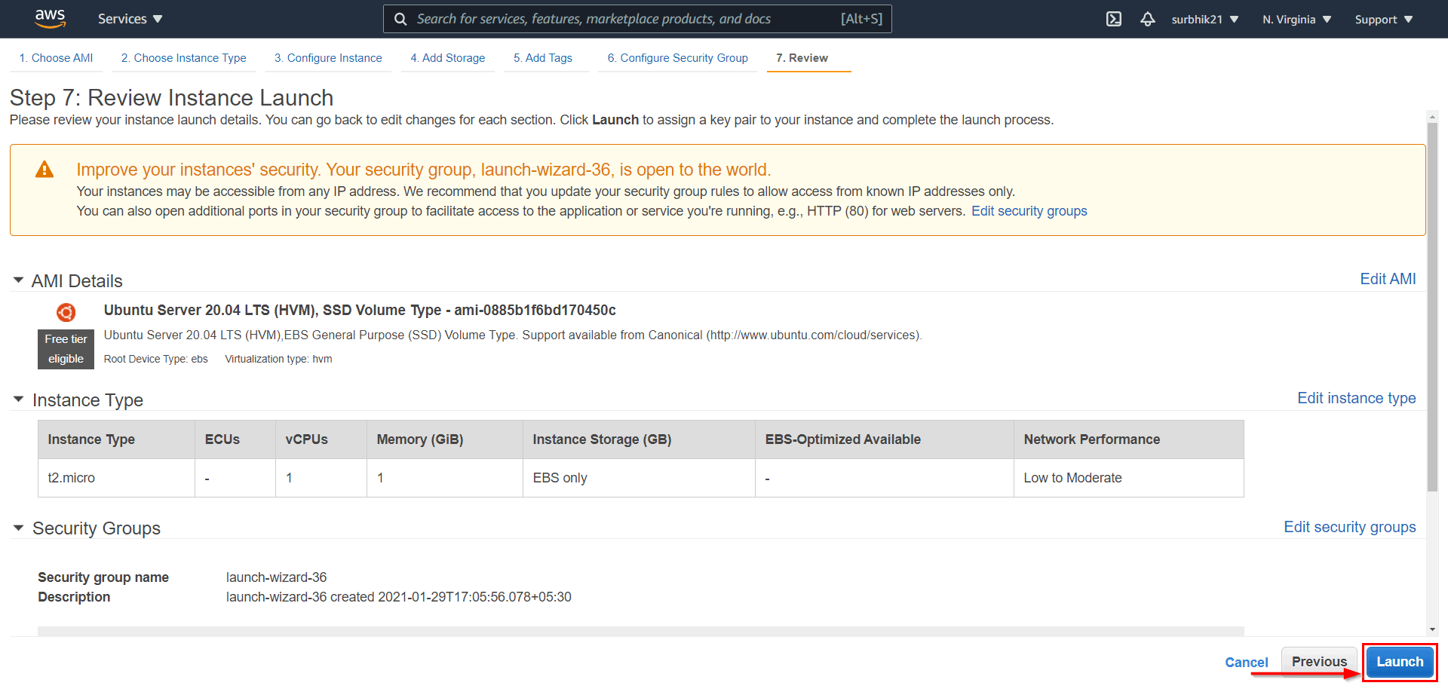Open Edit AMI link
This screenshot has height=695, width=1448.
pos(1388,278)
